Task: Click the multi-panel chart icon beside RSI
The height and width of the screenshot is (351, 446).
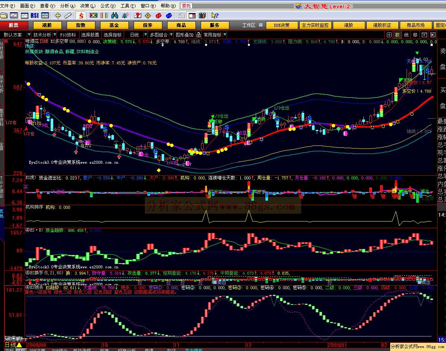Action: (45, 16)
